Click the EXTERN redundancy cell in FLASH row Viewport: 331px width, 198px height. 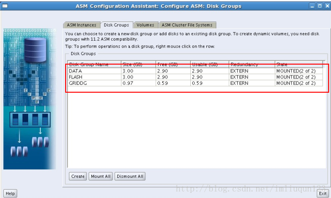click(252, 77)
